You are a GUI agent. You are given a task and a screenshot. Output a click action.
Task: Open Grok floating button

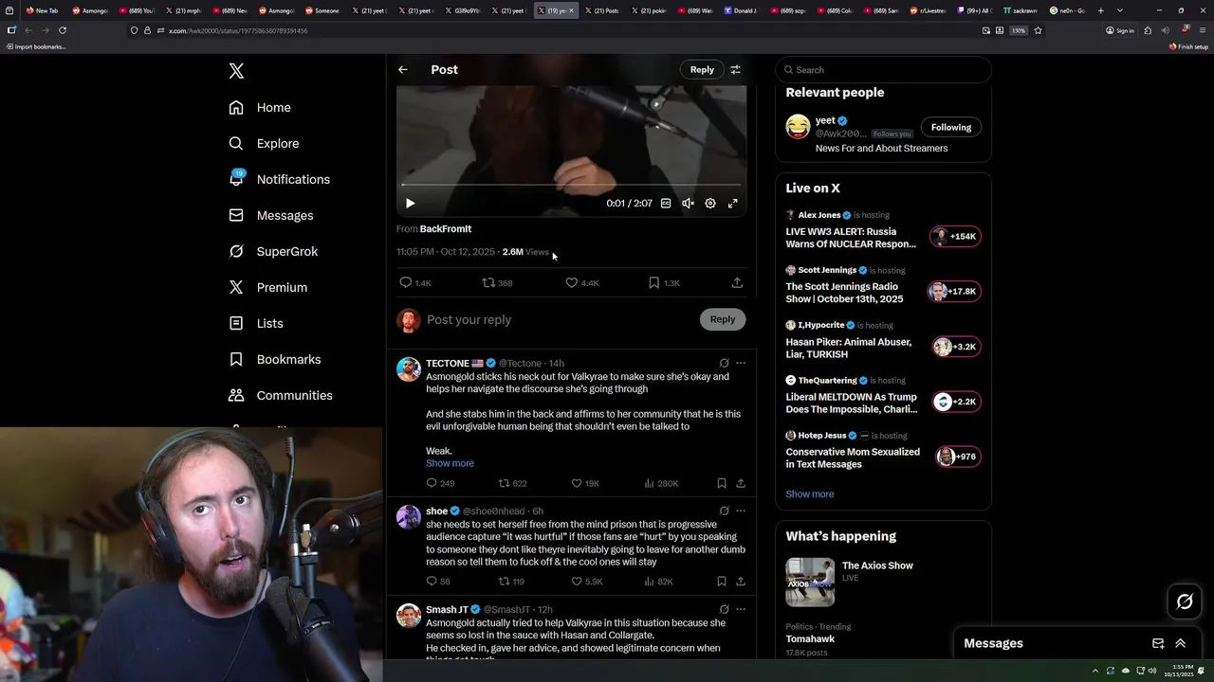(x=1185, y=601)
